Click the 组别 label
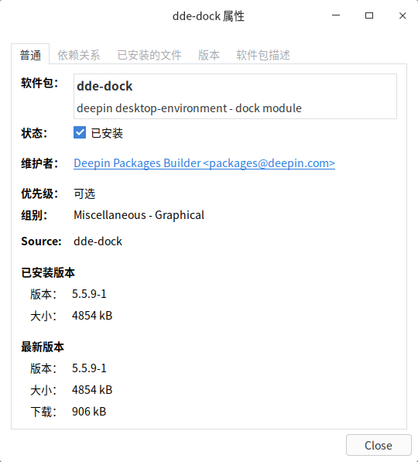The image size is (418, 462). click(x=34, y=215)
